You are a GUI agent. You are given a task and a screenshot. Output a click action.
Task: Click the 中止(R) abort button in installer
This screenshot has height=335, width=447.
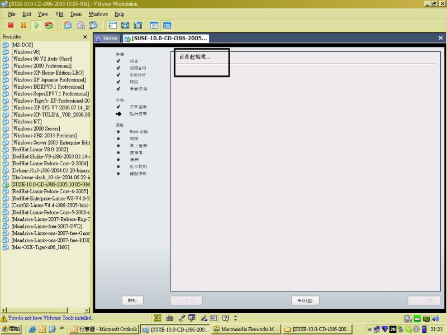[305, 300]
